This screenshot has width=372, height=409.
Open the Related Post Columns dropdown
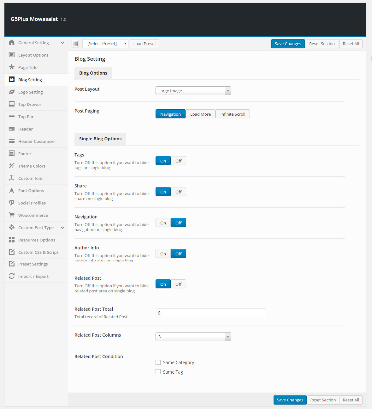(193, 337)
